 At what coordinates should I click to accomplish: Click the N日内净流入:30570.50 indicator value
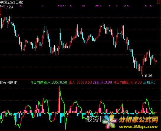(49, 82)
